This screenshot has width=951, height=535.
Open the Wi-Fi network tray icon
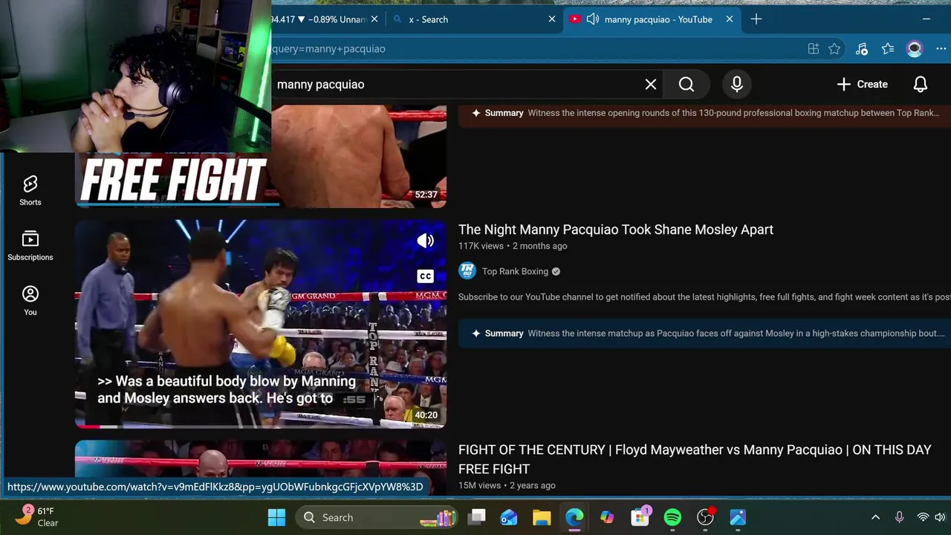pos(923,518)
